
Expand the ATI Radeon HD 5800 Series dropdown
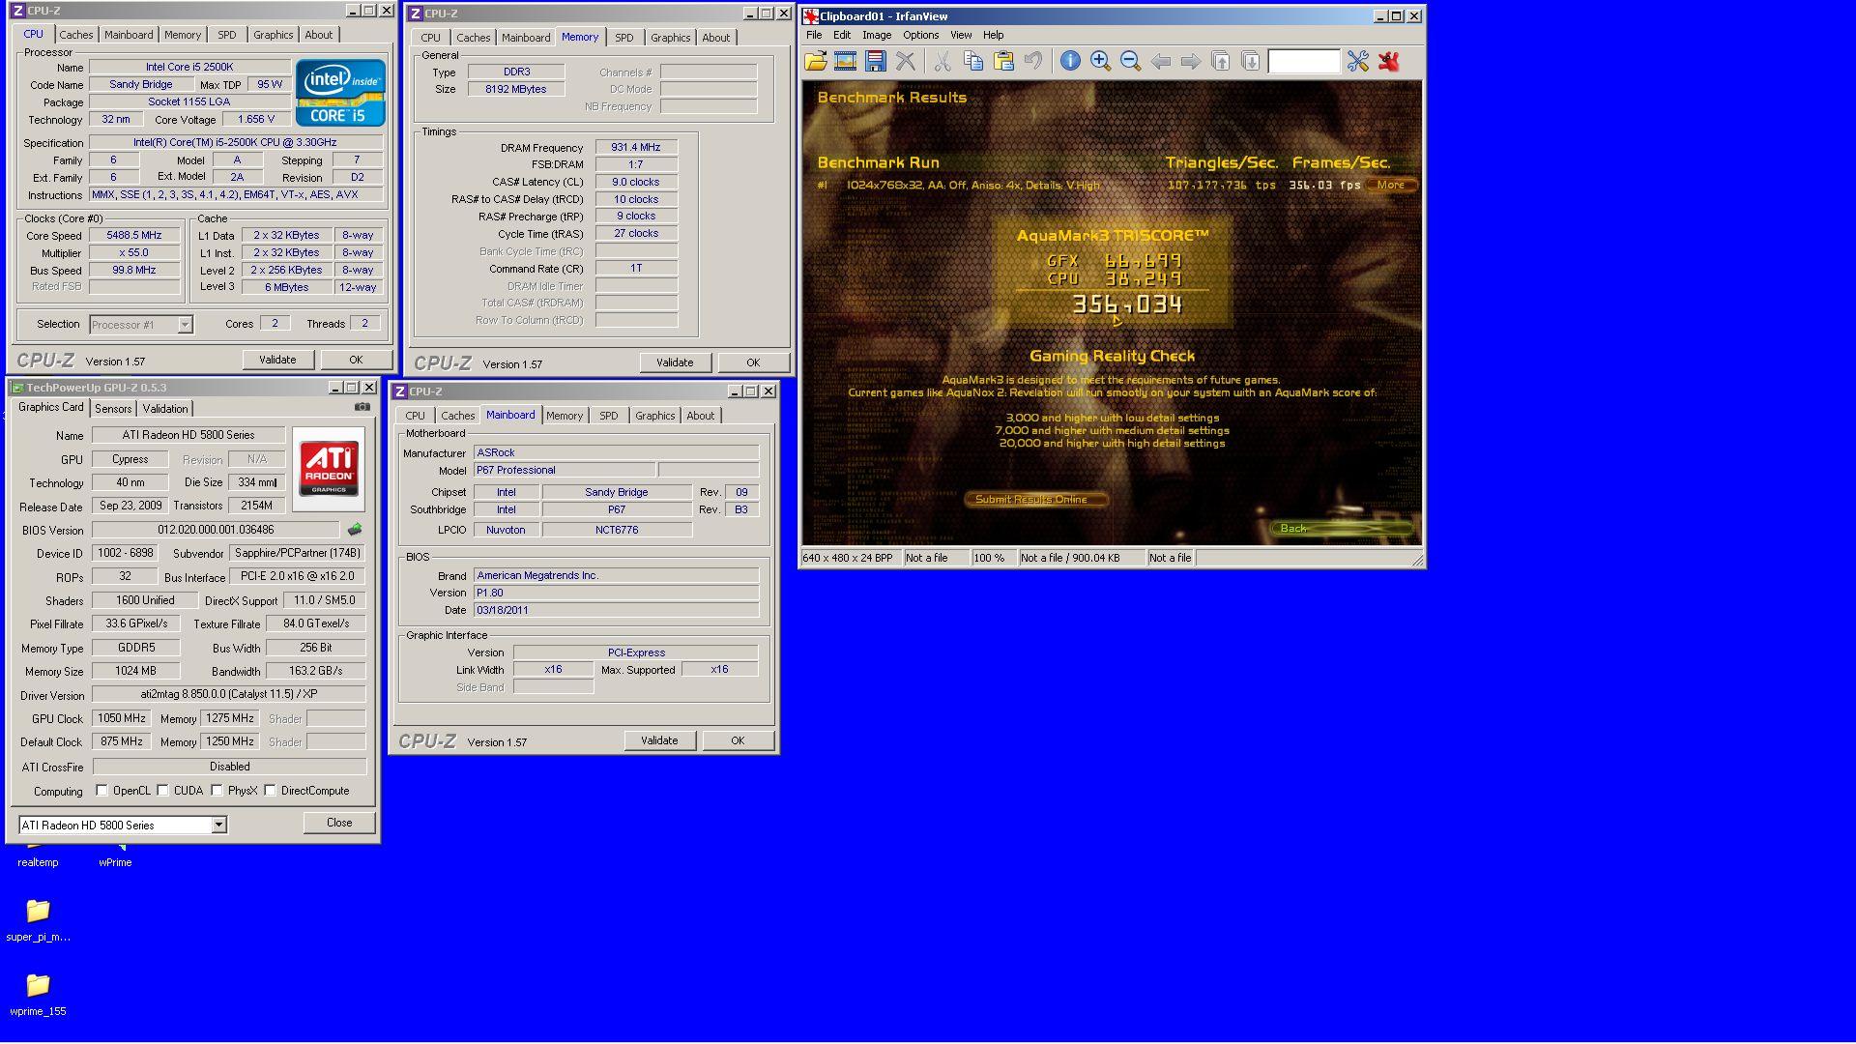[219, 825]
